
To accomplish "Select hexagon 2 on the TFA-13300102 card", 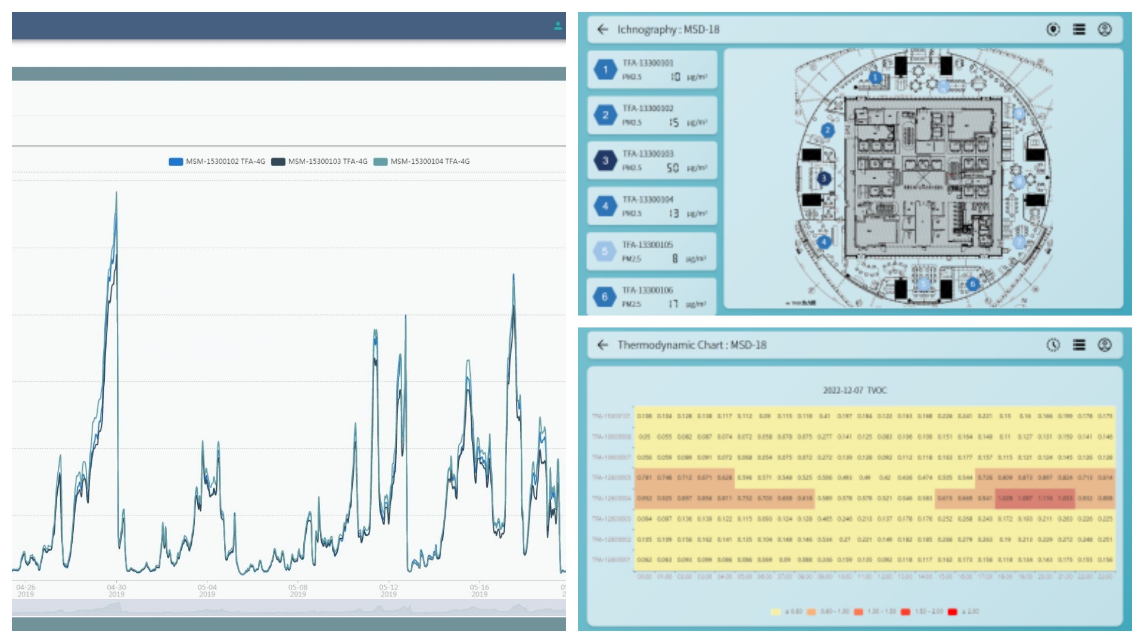I will click(x=605, y=115).
